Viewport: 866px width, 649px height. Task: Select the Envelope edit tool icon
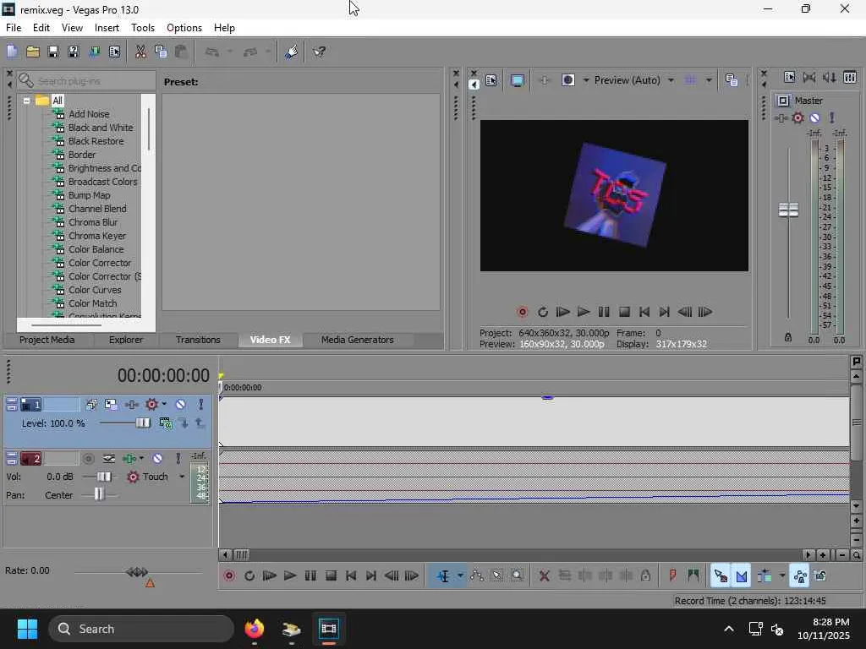(x=477, y=576)
